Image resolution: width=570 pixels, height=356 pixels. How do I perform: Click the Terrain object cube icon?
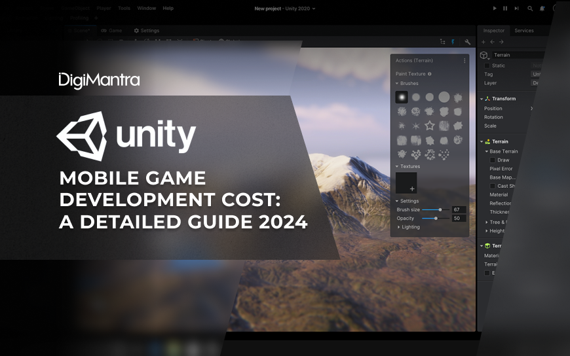tap(484, 56)
